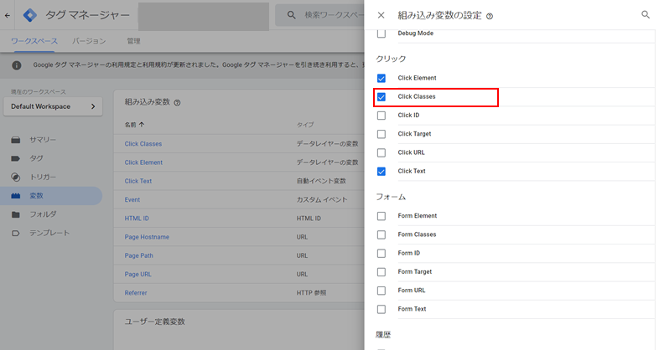The height and width of the screenshot is (350, 659).
Task: Open テンプレート in the sidebar
Action: point(49,233)
